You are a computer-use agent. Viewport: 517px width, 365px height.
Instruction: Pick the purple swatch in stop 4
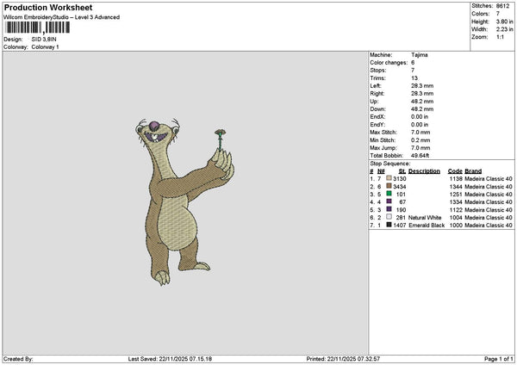tap(389, 201)
